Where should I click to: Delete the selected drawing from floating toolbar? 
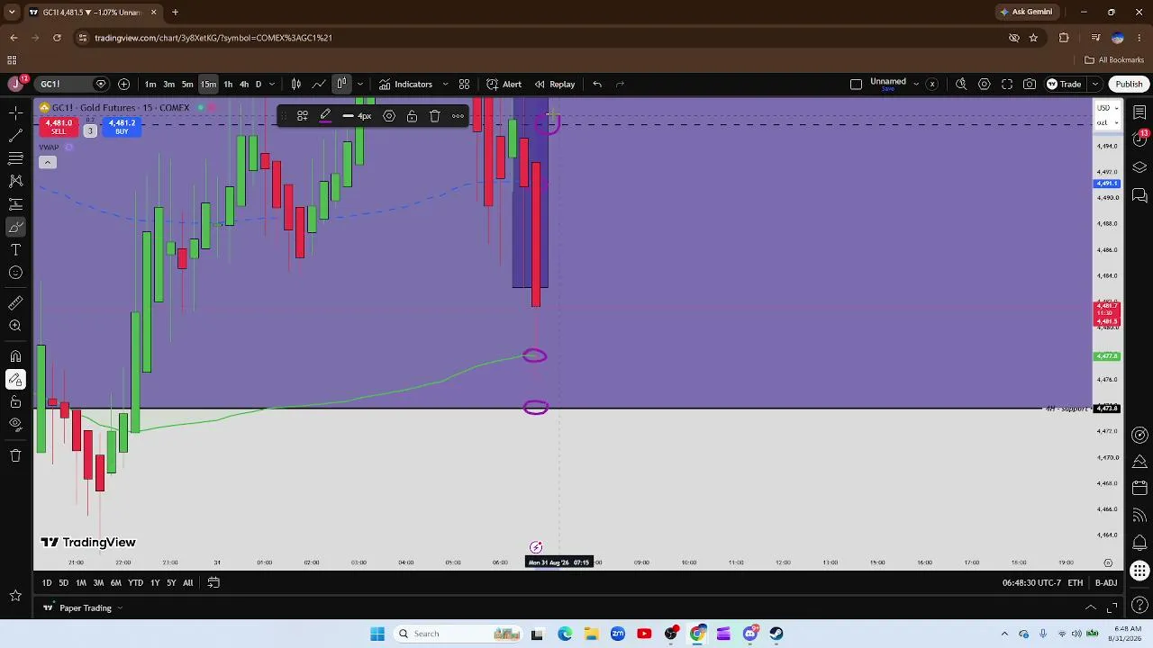coord(435,116)
